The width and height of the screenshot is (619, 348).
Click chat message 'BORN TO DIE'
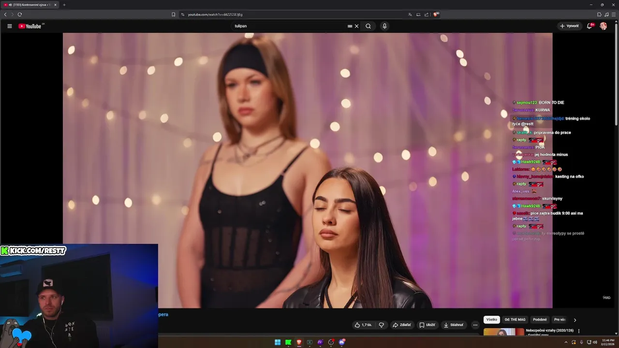[x=551, y=102]
